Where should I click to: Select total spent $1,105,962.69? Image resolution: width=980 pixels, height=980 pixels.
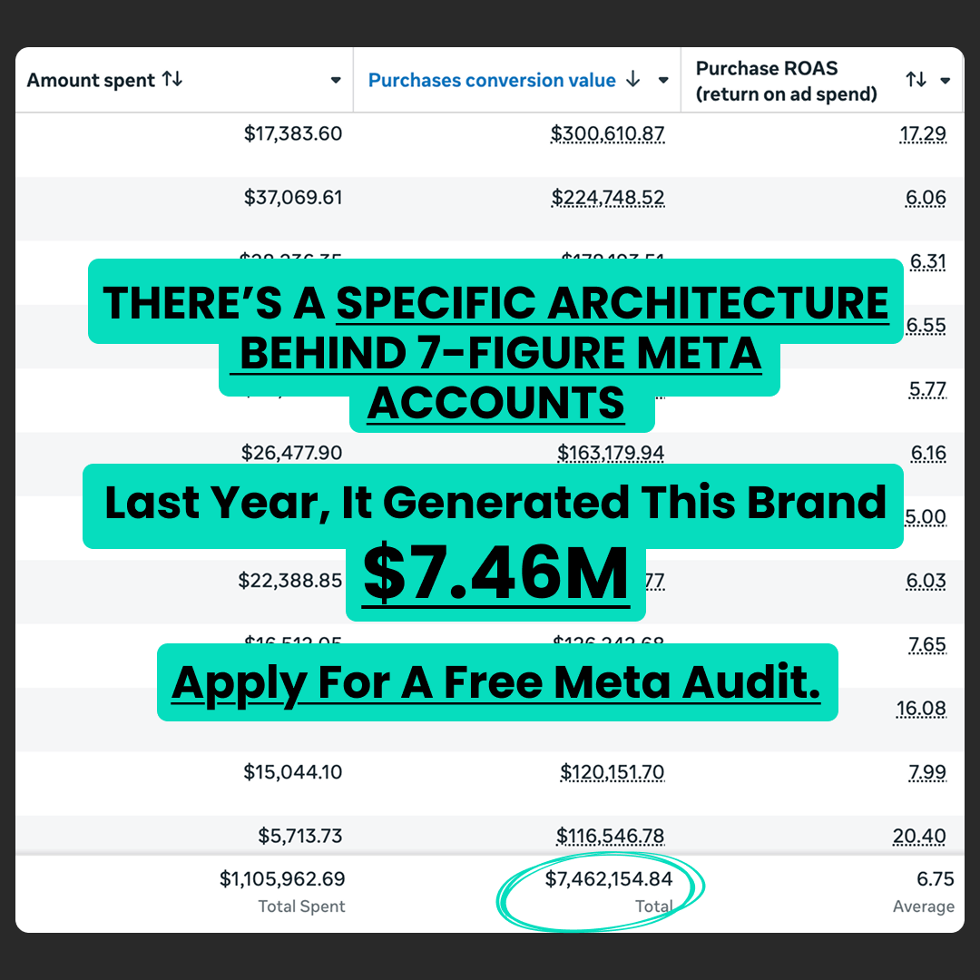pos(282,878)
